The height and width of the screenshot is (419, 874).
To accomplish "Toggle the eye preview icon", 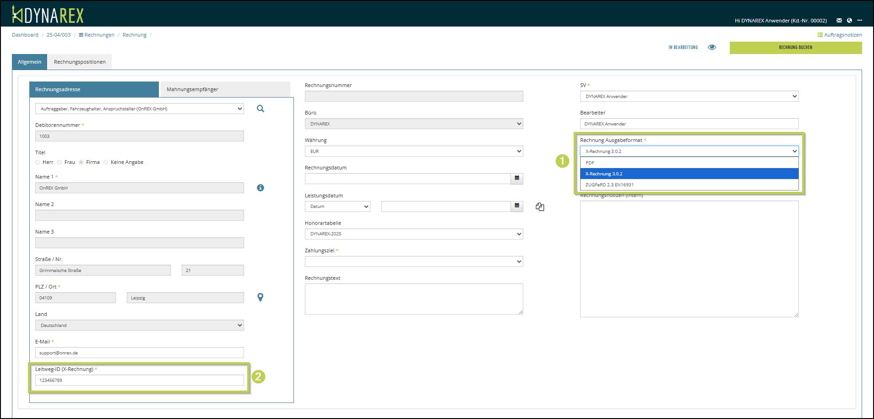I will point(711,47).
